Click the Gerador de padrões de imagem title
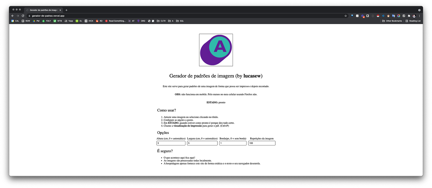The height and width of the screenshot is (188, 432). coord(216,76)
